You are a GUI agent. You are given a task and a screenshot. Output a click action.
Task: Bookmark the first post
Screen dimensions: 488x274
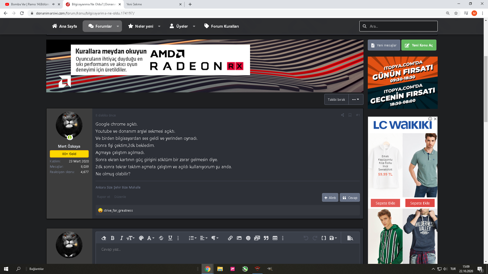tap(350, 115)
